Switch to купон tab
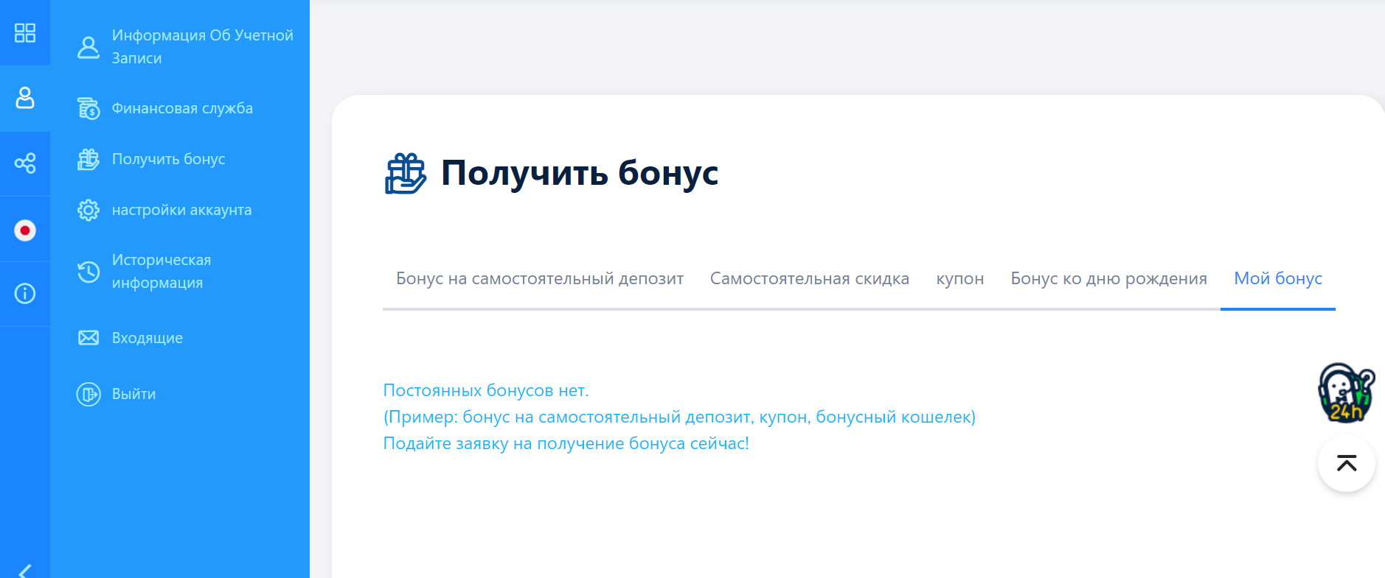The image size is (1385, 578). [960, 278]
